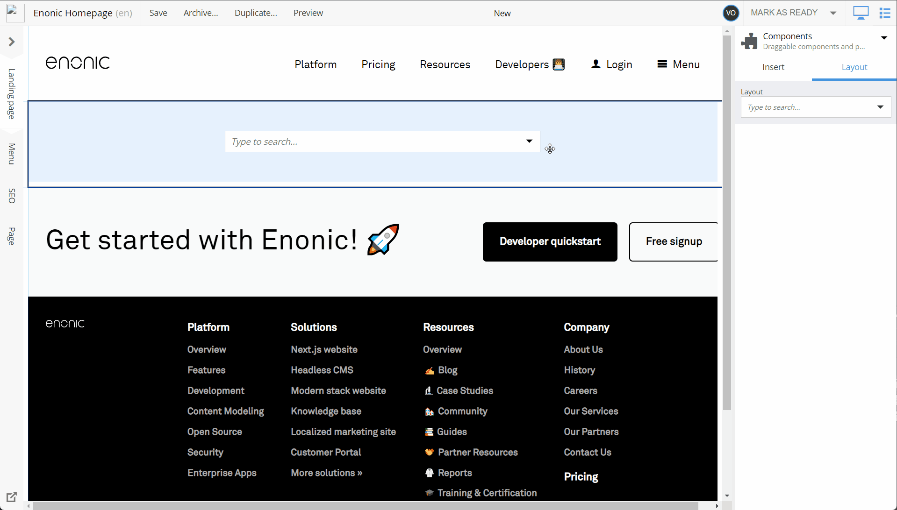Click Preview in the toolbar

click(308, 13)
